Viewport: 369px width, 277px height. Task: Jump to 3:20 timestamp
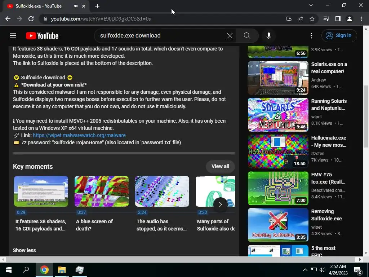click(x=203, y=212)
